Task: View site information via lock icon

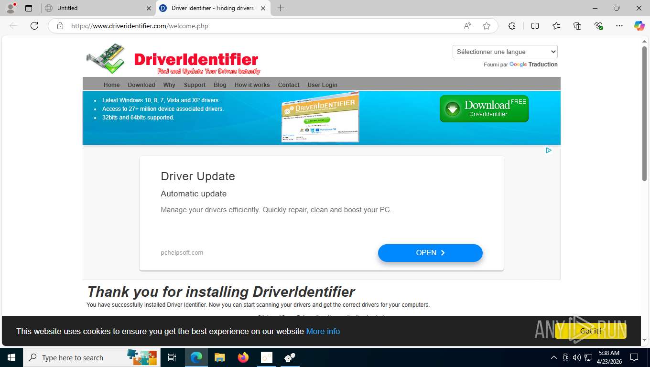Action: pos(60,26)
